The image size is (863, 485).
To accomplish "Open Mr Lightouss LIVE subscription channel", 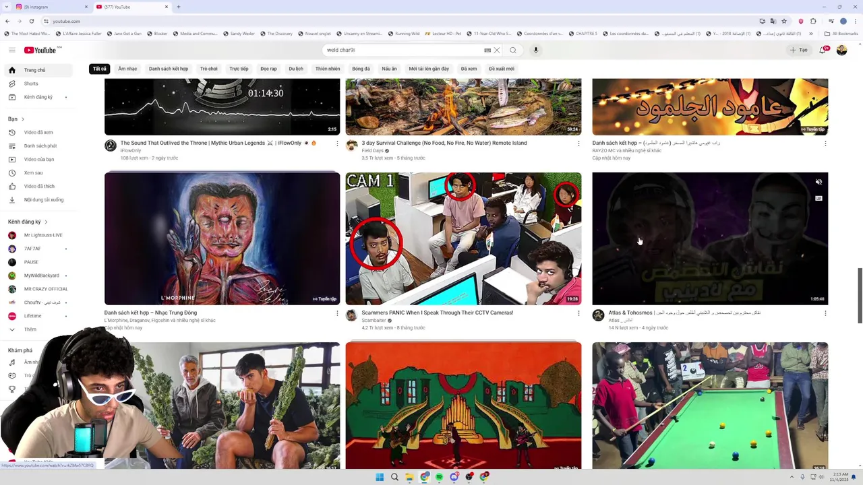I will pyautogui.click(x=37, y=235).
